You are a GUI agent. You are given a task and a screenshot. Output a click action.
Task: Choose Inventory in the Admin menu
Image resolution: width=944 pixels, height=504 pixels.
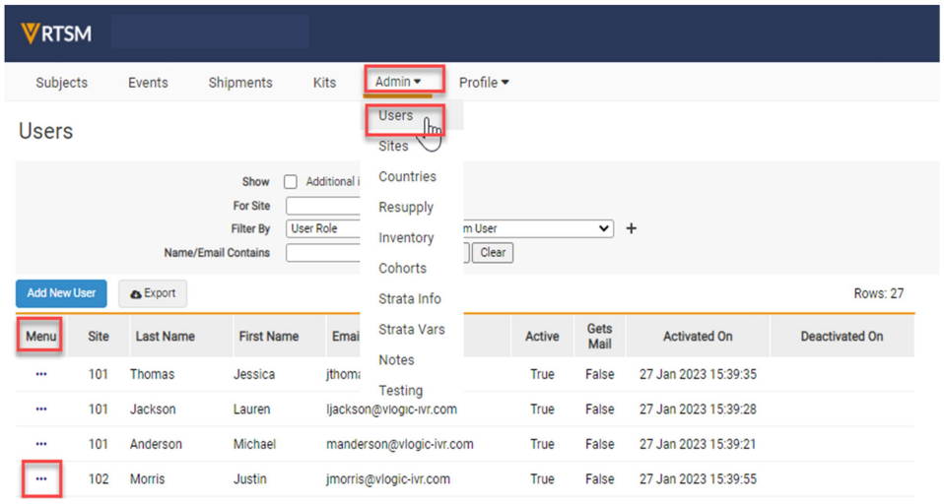click(406, 238)
